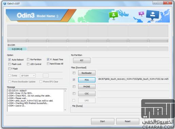Click the Reset button

(128, 121)
